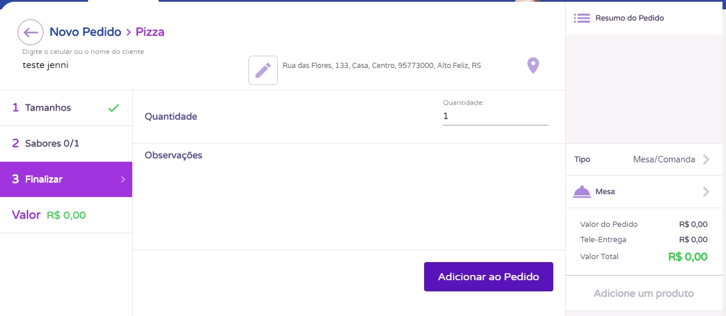Viewport: 726px width, 316px height.
Task: Open the Finalizar step arrow
Action: coord(123,179)
